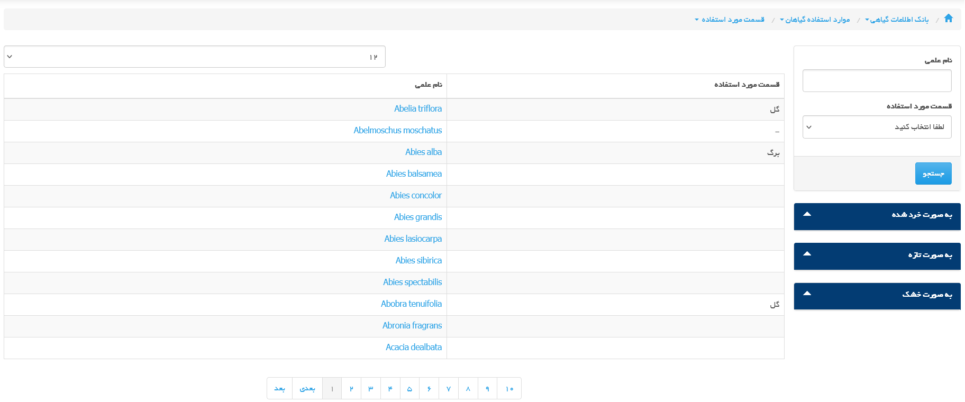Open 'قسمت مورد استفاده' breadcrumb menu

point(730,20)
